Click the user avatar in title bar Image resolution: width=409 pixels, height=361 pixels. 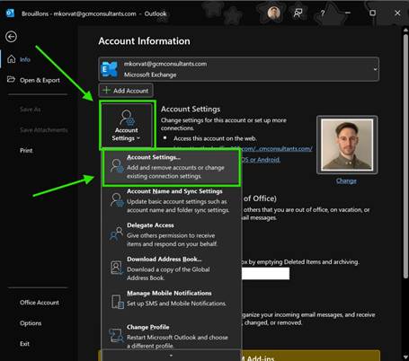[x=274, y=13]
